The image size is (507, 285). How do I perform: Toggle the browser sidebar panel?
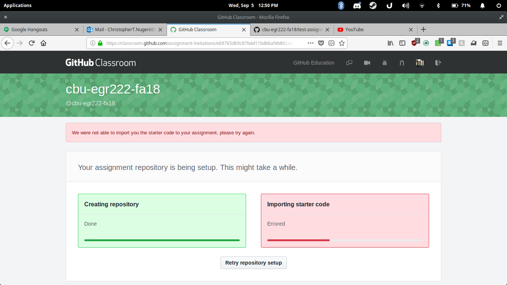coord(402,43)
